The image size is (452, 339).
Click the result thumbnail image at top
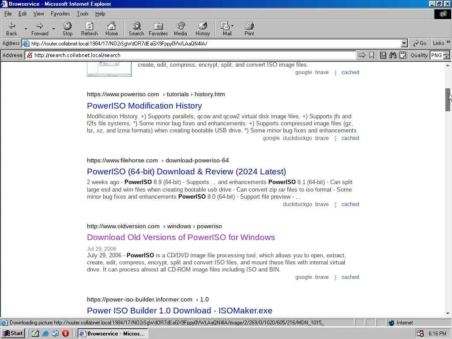(x=109, y=69)
